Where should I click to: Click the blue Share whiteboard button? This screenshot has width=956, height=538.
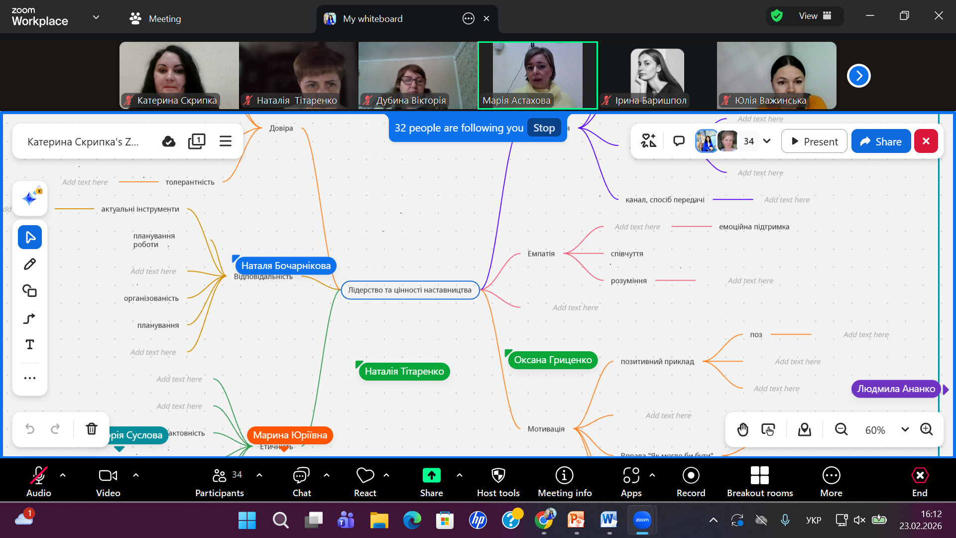881,141
